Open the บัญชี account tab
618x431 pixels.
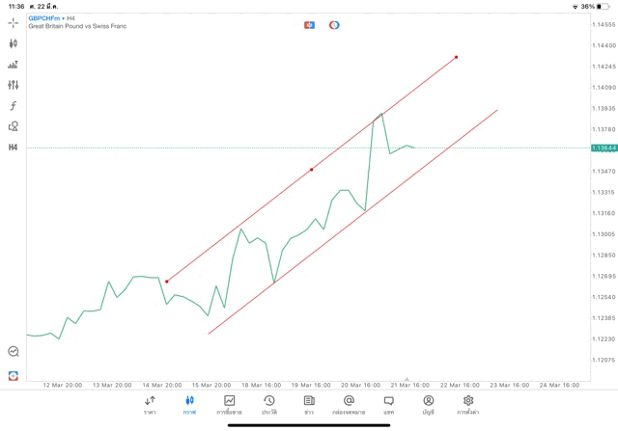pos(428,405)
